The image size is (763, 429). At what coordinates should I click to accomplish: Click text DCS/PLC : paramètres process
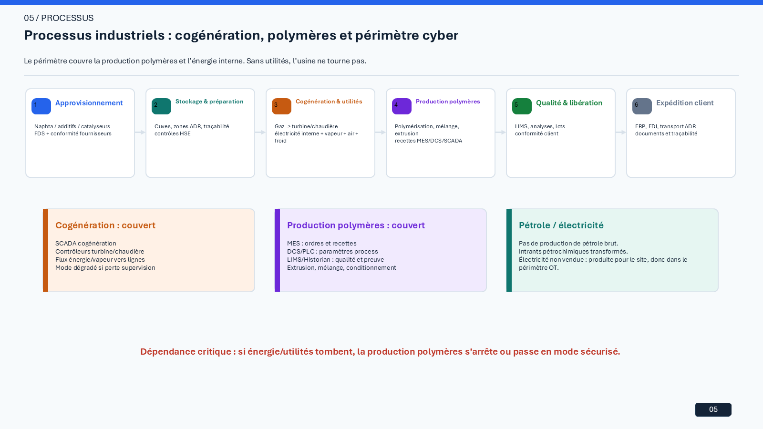click(x=332, y=251)
